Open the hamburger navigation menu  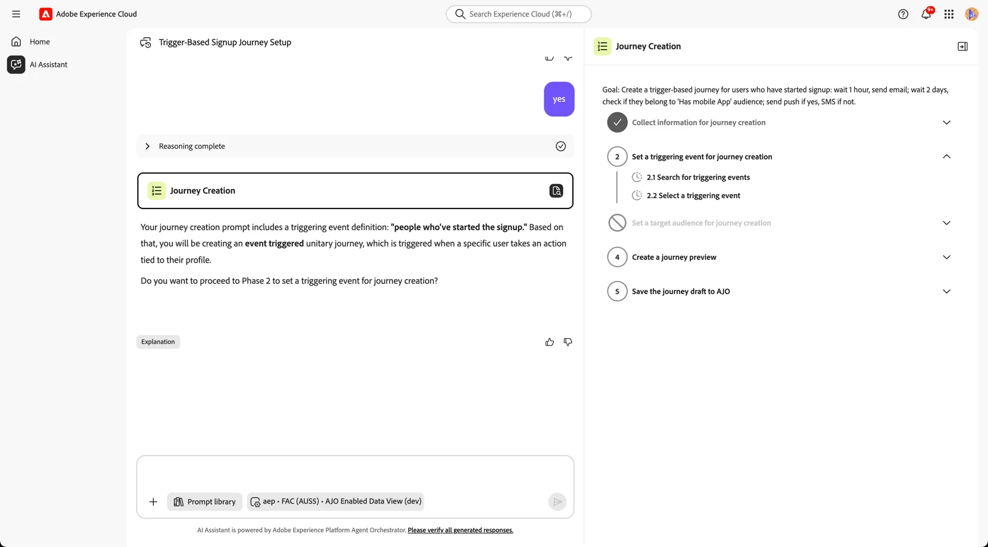[16, 14]
